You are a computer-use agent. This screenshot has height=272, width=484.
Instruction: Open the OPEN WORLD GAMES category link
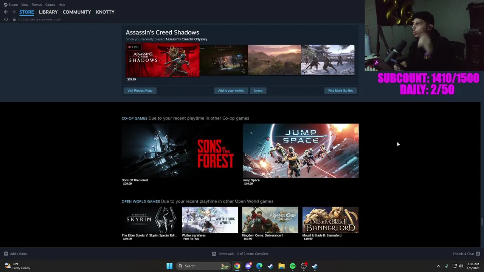click(141, 201)
